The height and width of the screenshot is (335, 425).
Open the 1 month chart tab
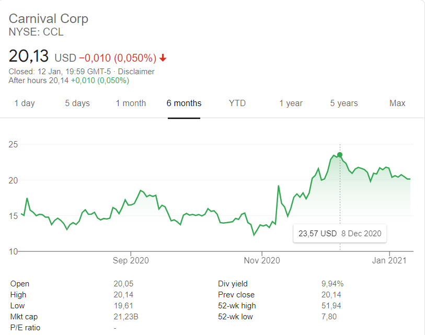coord(131,103)
